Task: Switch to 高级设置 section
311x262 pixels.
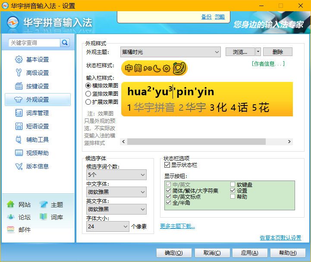Action: click(x=38, y=73)
